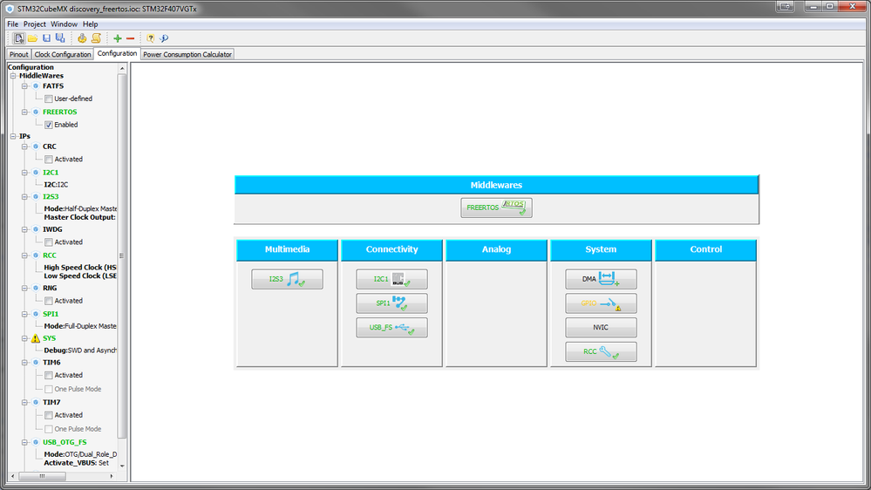Viewport: 871px width, 490px height.
Task: Click the Generate Report scroll icon
Action: pyautogui.click(x=96, y=38)
